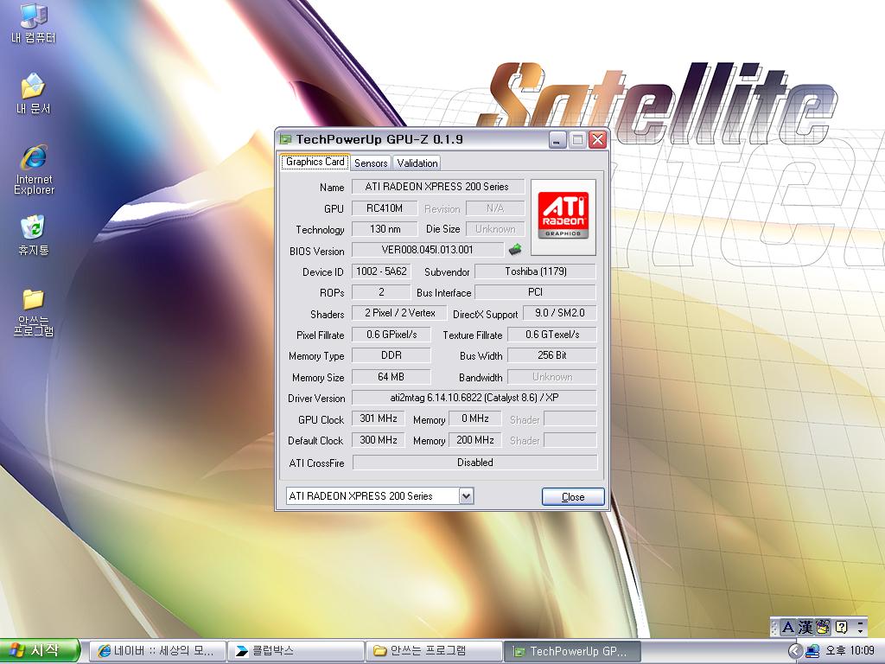The height and width of the screenshot is (664, 885).
Task: Click the Device ID value 1002 - 5A62
Action: (381, 271)
